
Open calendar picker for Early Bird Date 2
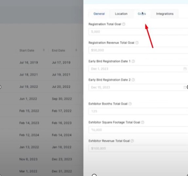point(185,87)
